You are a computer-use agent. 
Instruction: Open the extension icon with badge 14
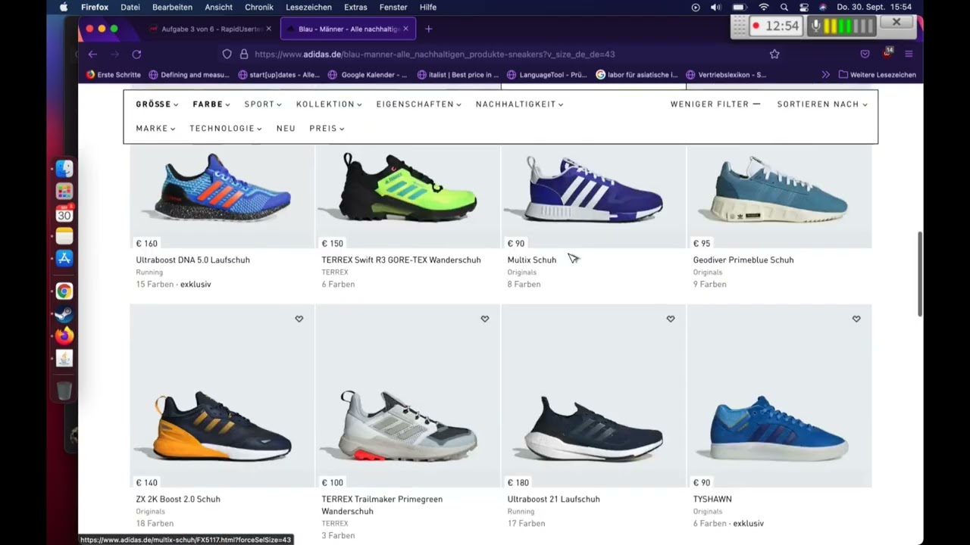click(x=887, y=53)
